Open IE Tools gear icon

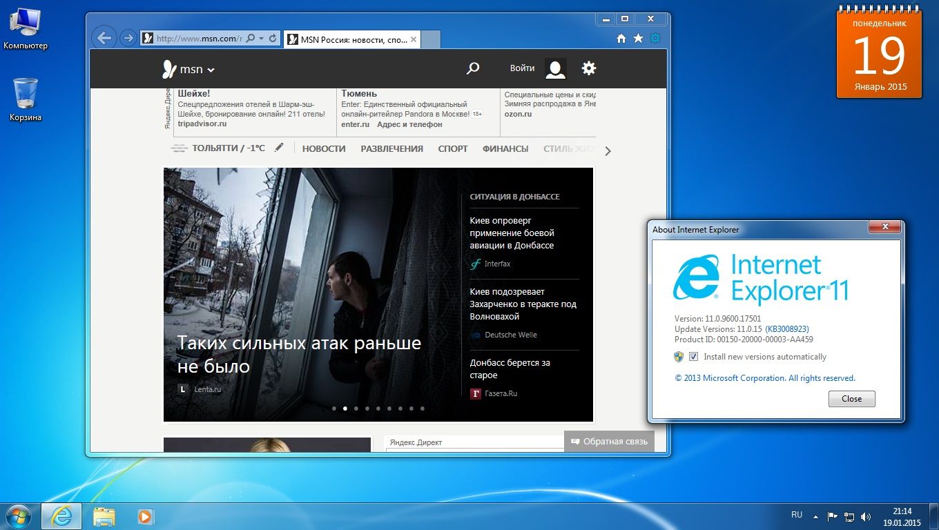click(655, 39)
